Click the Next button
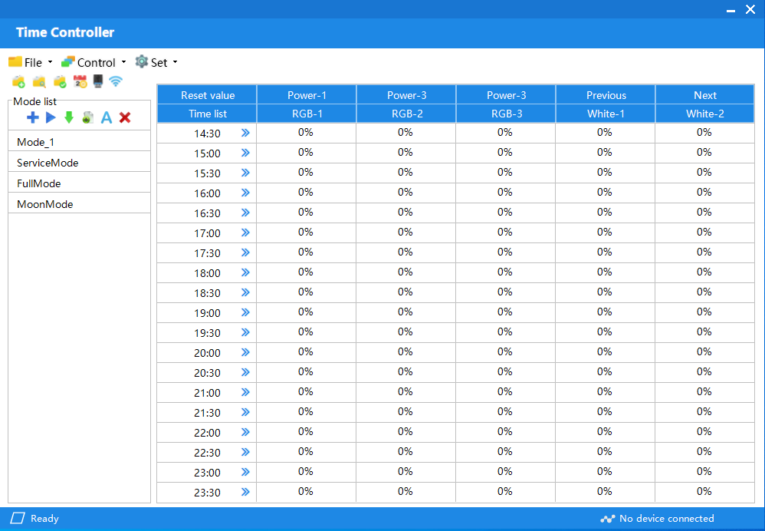Viewport: 765px width, 531px height. 705,95
